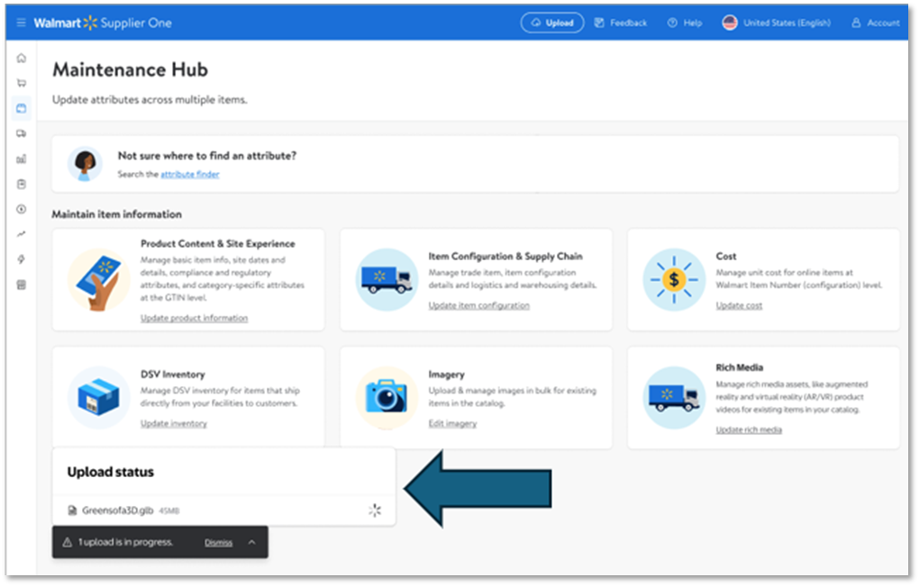
Task: Click the Product Content hand-holding-phone illustration
Action: coord(98,280)
